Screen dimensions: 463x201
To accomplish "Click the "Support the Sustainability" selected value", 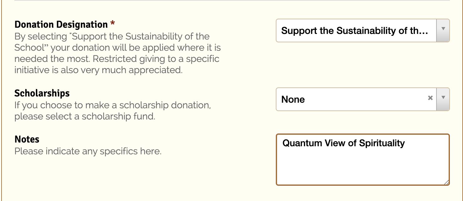I will click(x=354, y=30).
